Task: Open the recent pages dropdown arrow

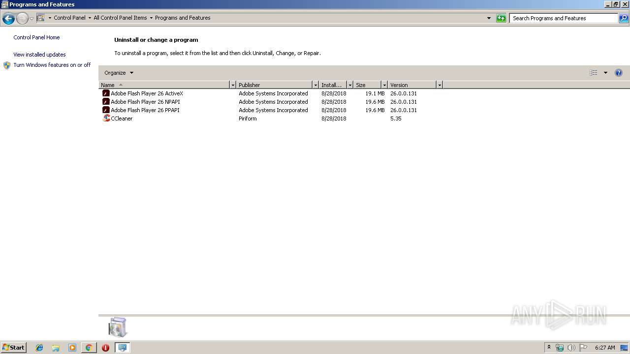Action: pos(31,19)
